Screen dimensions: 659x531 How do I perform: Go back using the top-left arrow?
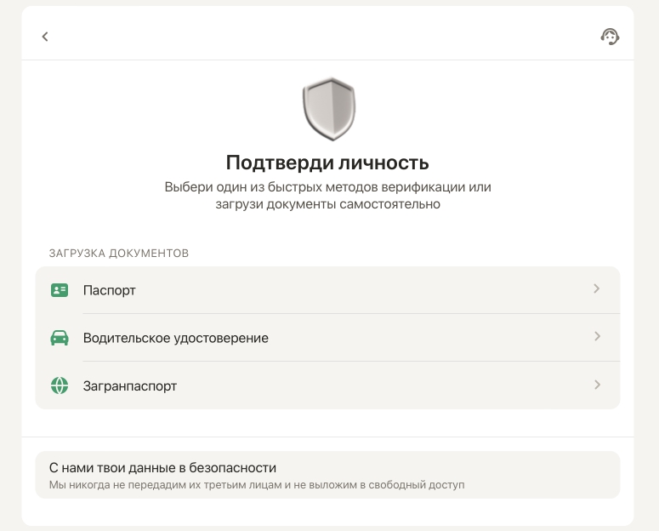click(x=45, y=37)
